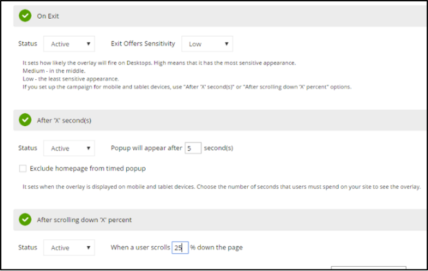Select the After scrolling down 'X' percent header

click(220, 220)
